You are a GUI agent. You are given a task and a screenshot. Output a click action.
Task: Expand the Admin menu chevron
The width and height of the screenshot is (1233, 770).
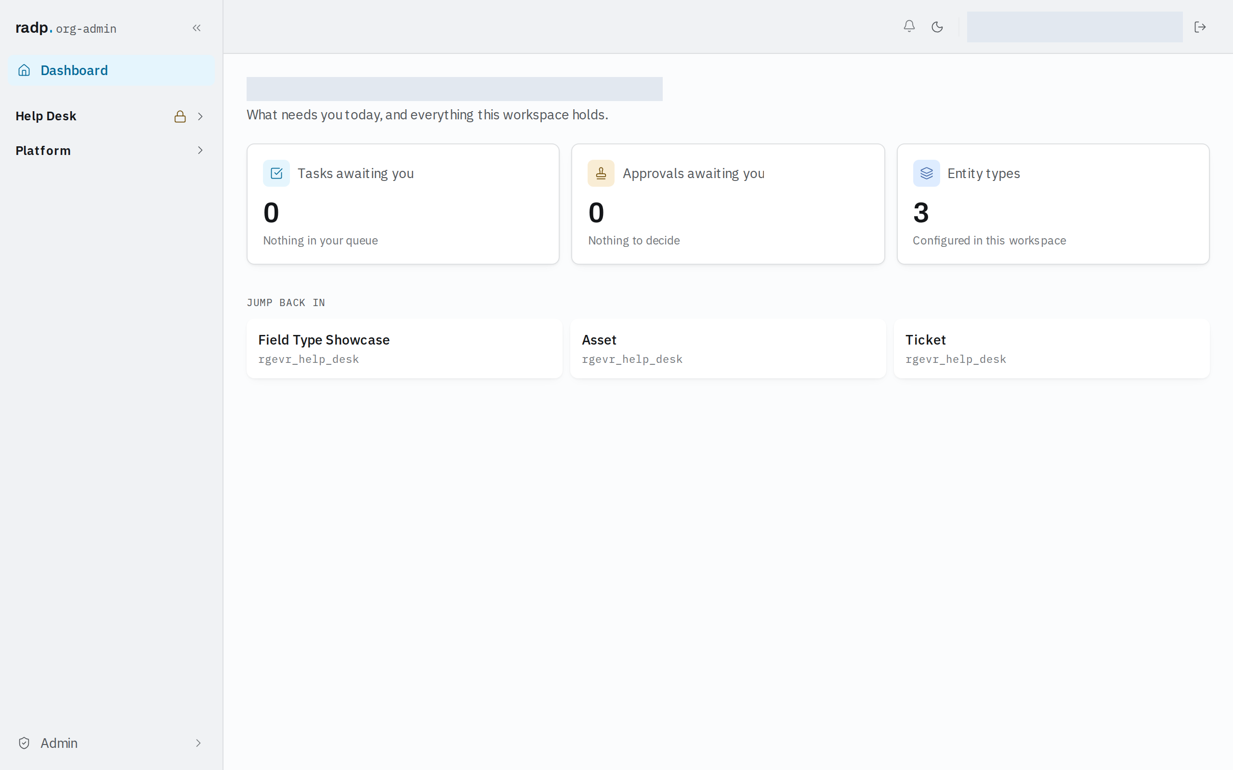click(198, 743)
